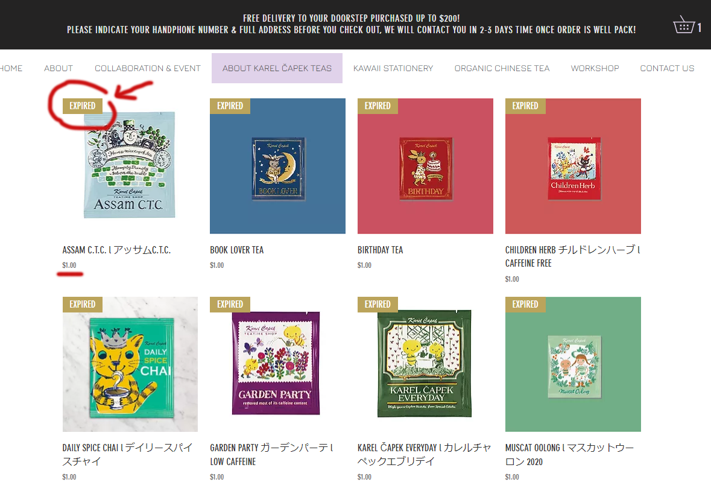Open the Book Lover tea product image
Viewport: 711px width, 488px height.
tap(277, 166)
